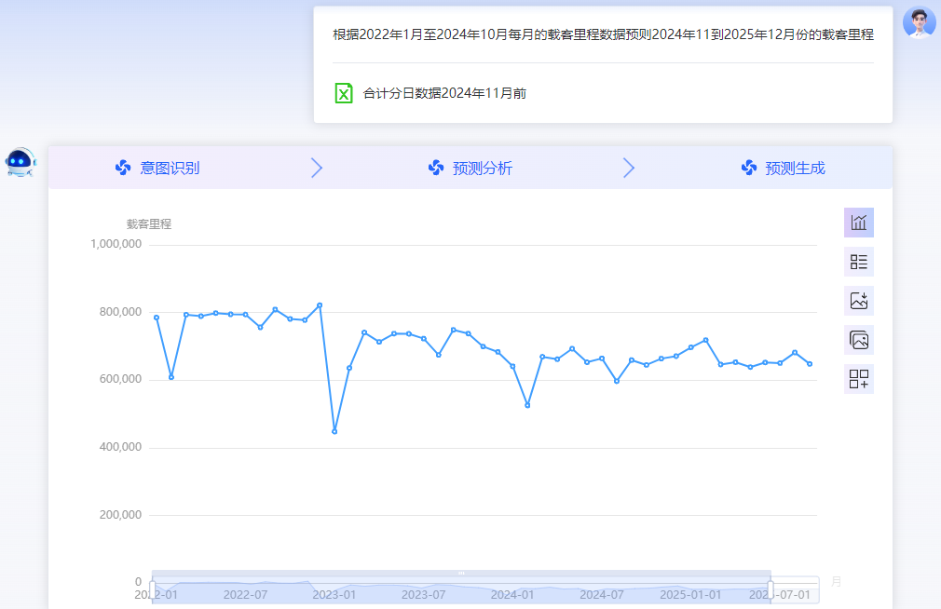
Task: Click the 2024-07 x-axis label
Action: pyautogui.click(x=601, y=595)
